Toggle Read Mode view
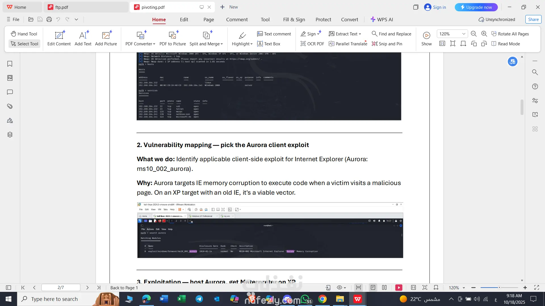Image resolution: width=545 pixels, height=306 pixels. [x=506, y=44]
